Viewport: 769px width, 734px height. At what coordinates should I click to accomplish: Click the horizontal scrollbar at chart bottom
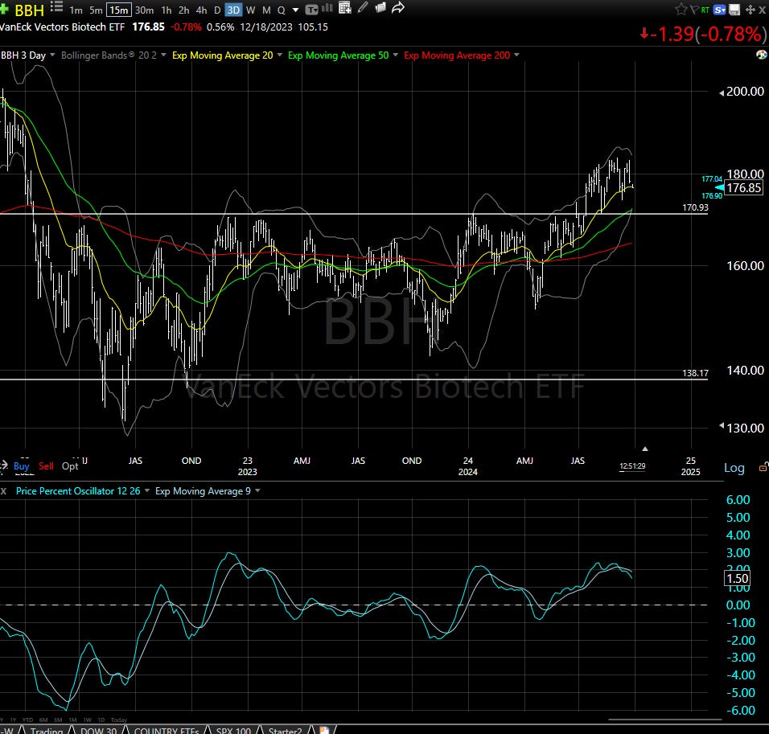664,720
